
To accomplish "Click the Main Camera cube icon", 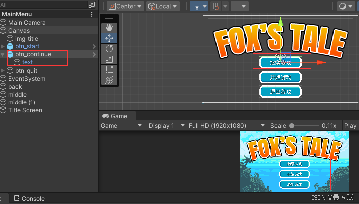I will pyautogui.click(x=3, y=22).
